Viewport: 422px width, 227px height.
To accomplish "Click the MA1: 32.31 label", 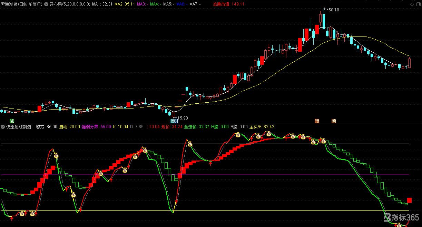I will (x=102, y=4).
